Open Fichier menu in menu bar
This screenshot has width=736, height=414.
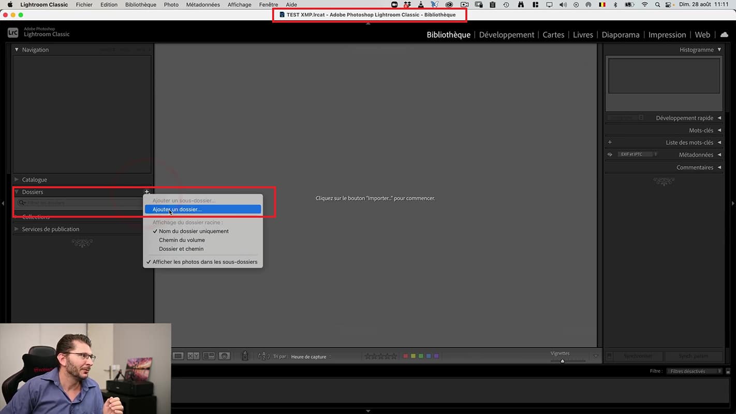(84, 5)
